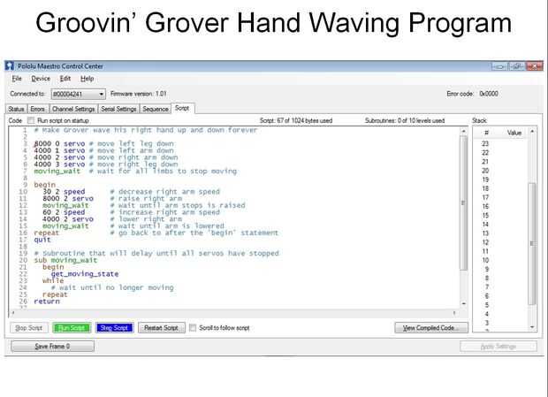The width and height of the screenshot is (548, 397).
Task: Open the Edit menu
Action: pyautogui.click(x=65, y=79)
